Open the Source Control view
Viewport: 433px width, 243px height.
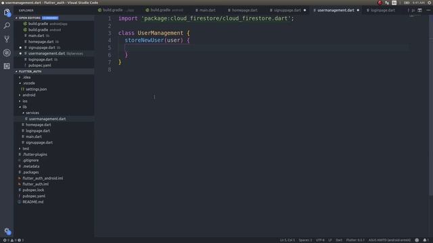7,39
